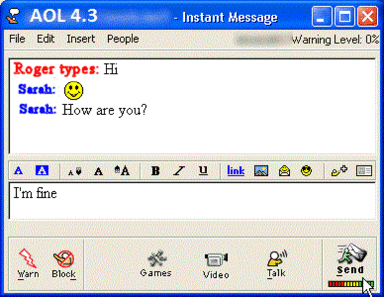This screenshot has height=297, width=384.
Task: Click the colored meter under Send
Action: point(351,284)
